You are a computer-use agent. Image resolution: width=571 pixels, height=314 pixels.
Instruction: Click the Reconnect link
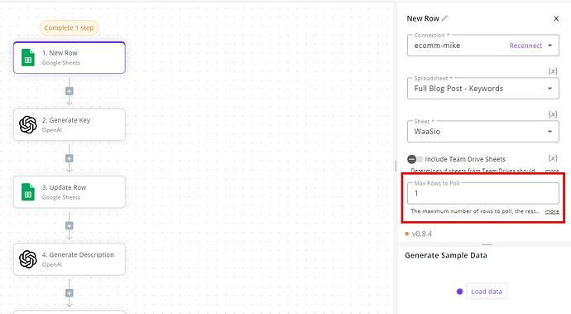click(x=525, y=46)
